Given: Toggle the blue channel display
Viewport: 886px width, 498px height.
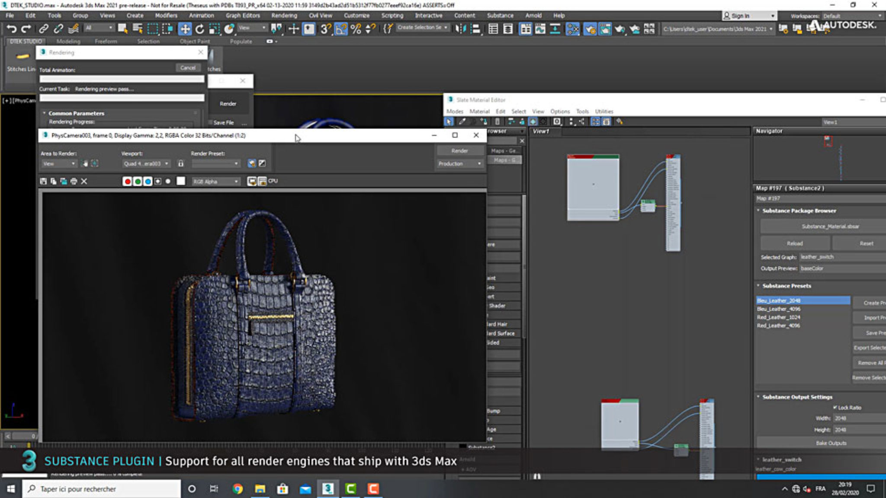Looking at the screenshot, I should tap(148, 181).
